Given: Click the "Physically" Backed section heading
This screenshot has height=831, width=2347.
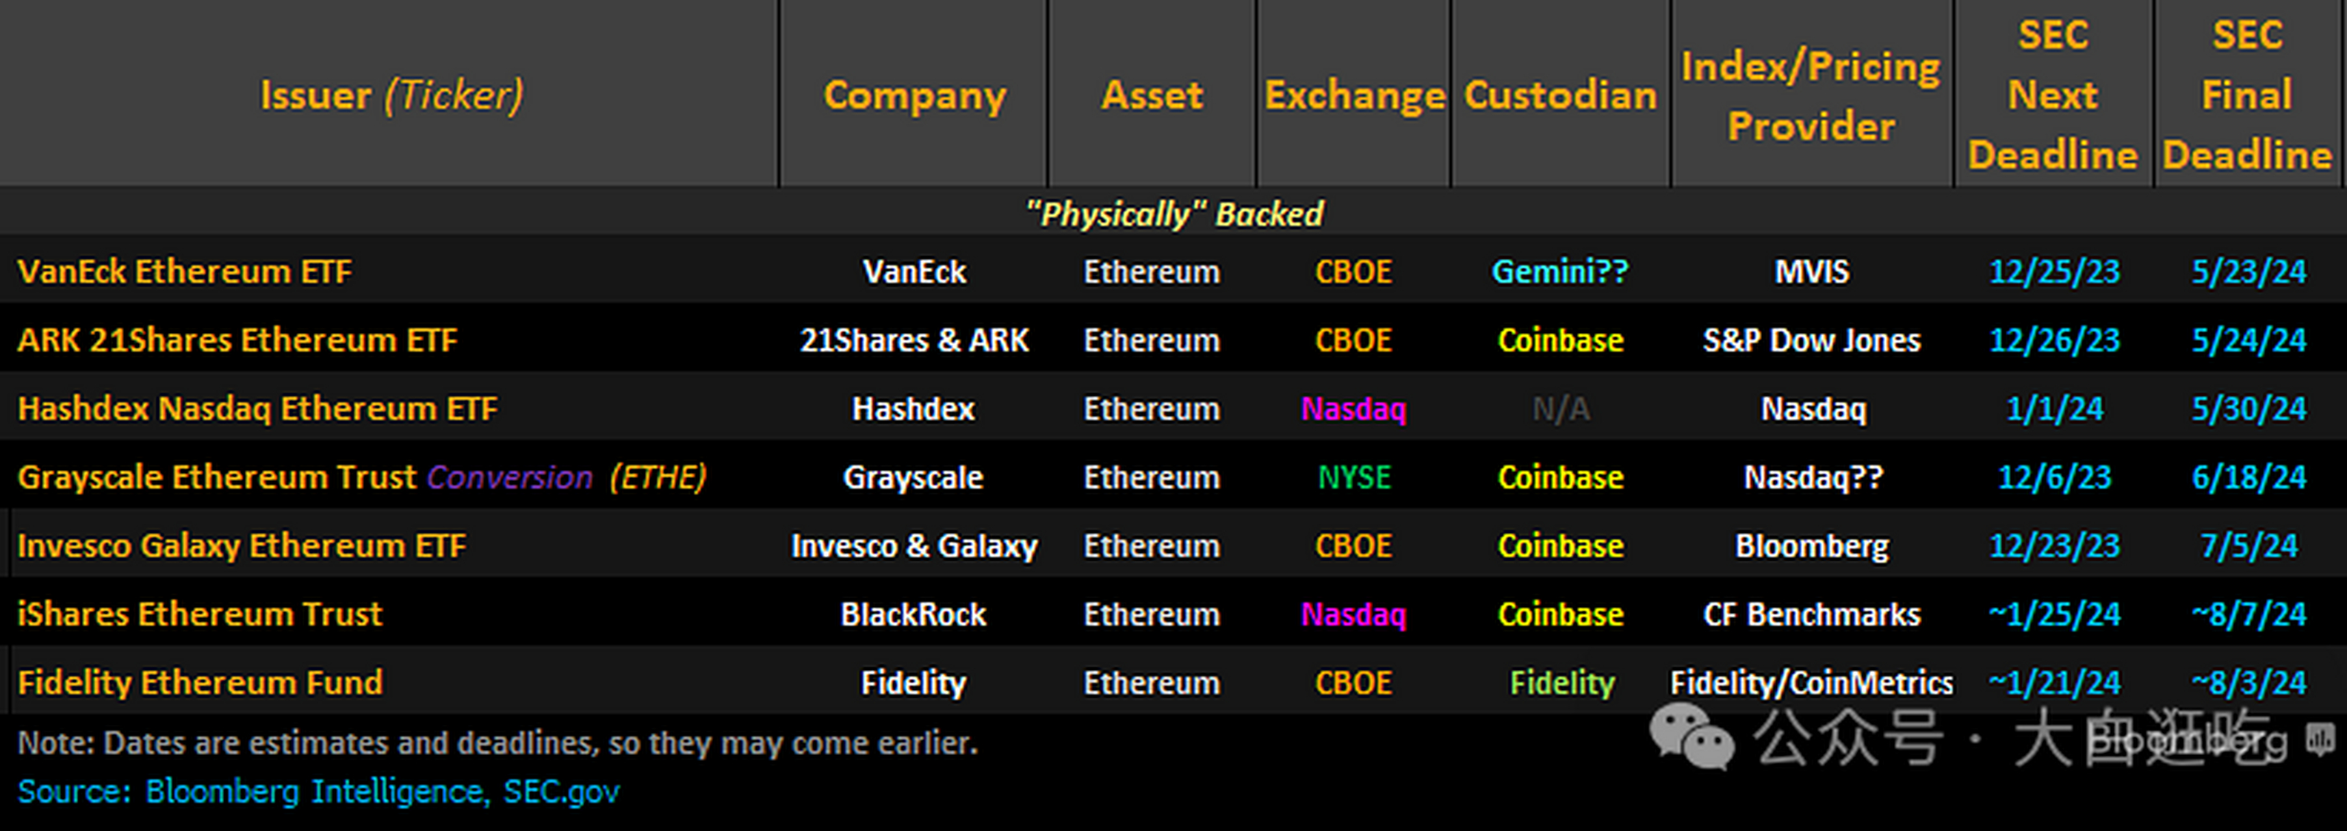Looking at the screenshot, I should pos(1174,214).
